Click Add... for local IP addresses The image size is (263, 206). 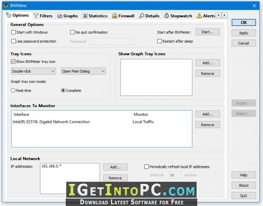point(115,167)
